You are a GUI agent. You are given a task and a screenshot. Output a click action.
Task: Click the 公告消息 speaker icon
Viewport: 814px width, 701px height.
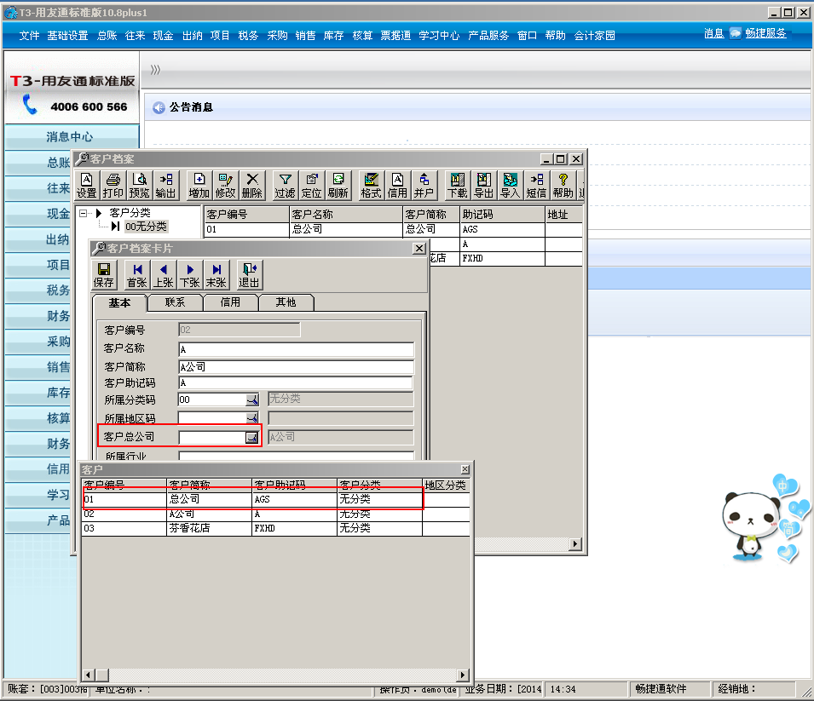tap(159, 107)
